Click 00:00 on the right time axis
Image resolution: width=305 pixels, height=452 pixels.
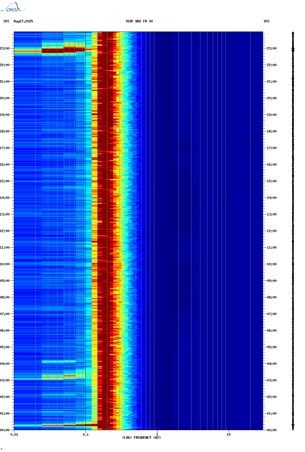272,430
